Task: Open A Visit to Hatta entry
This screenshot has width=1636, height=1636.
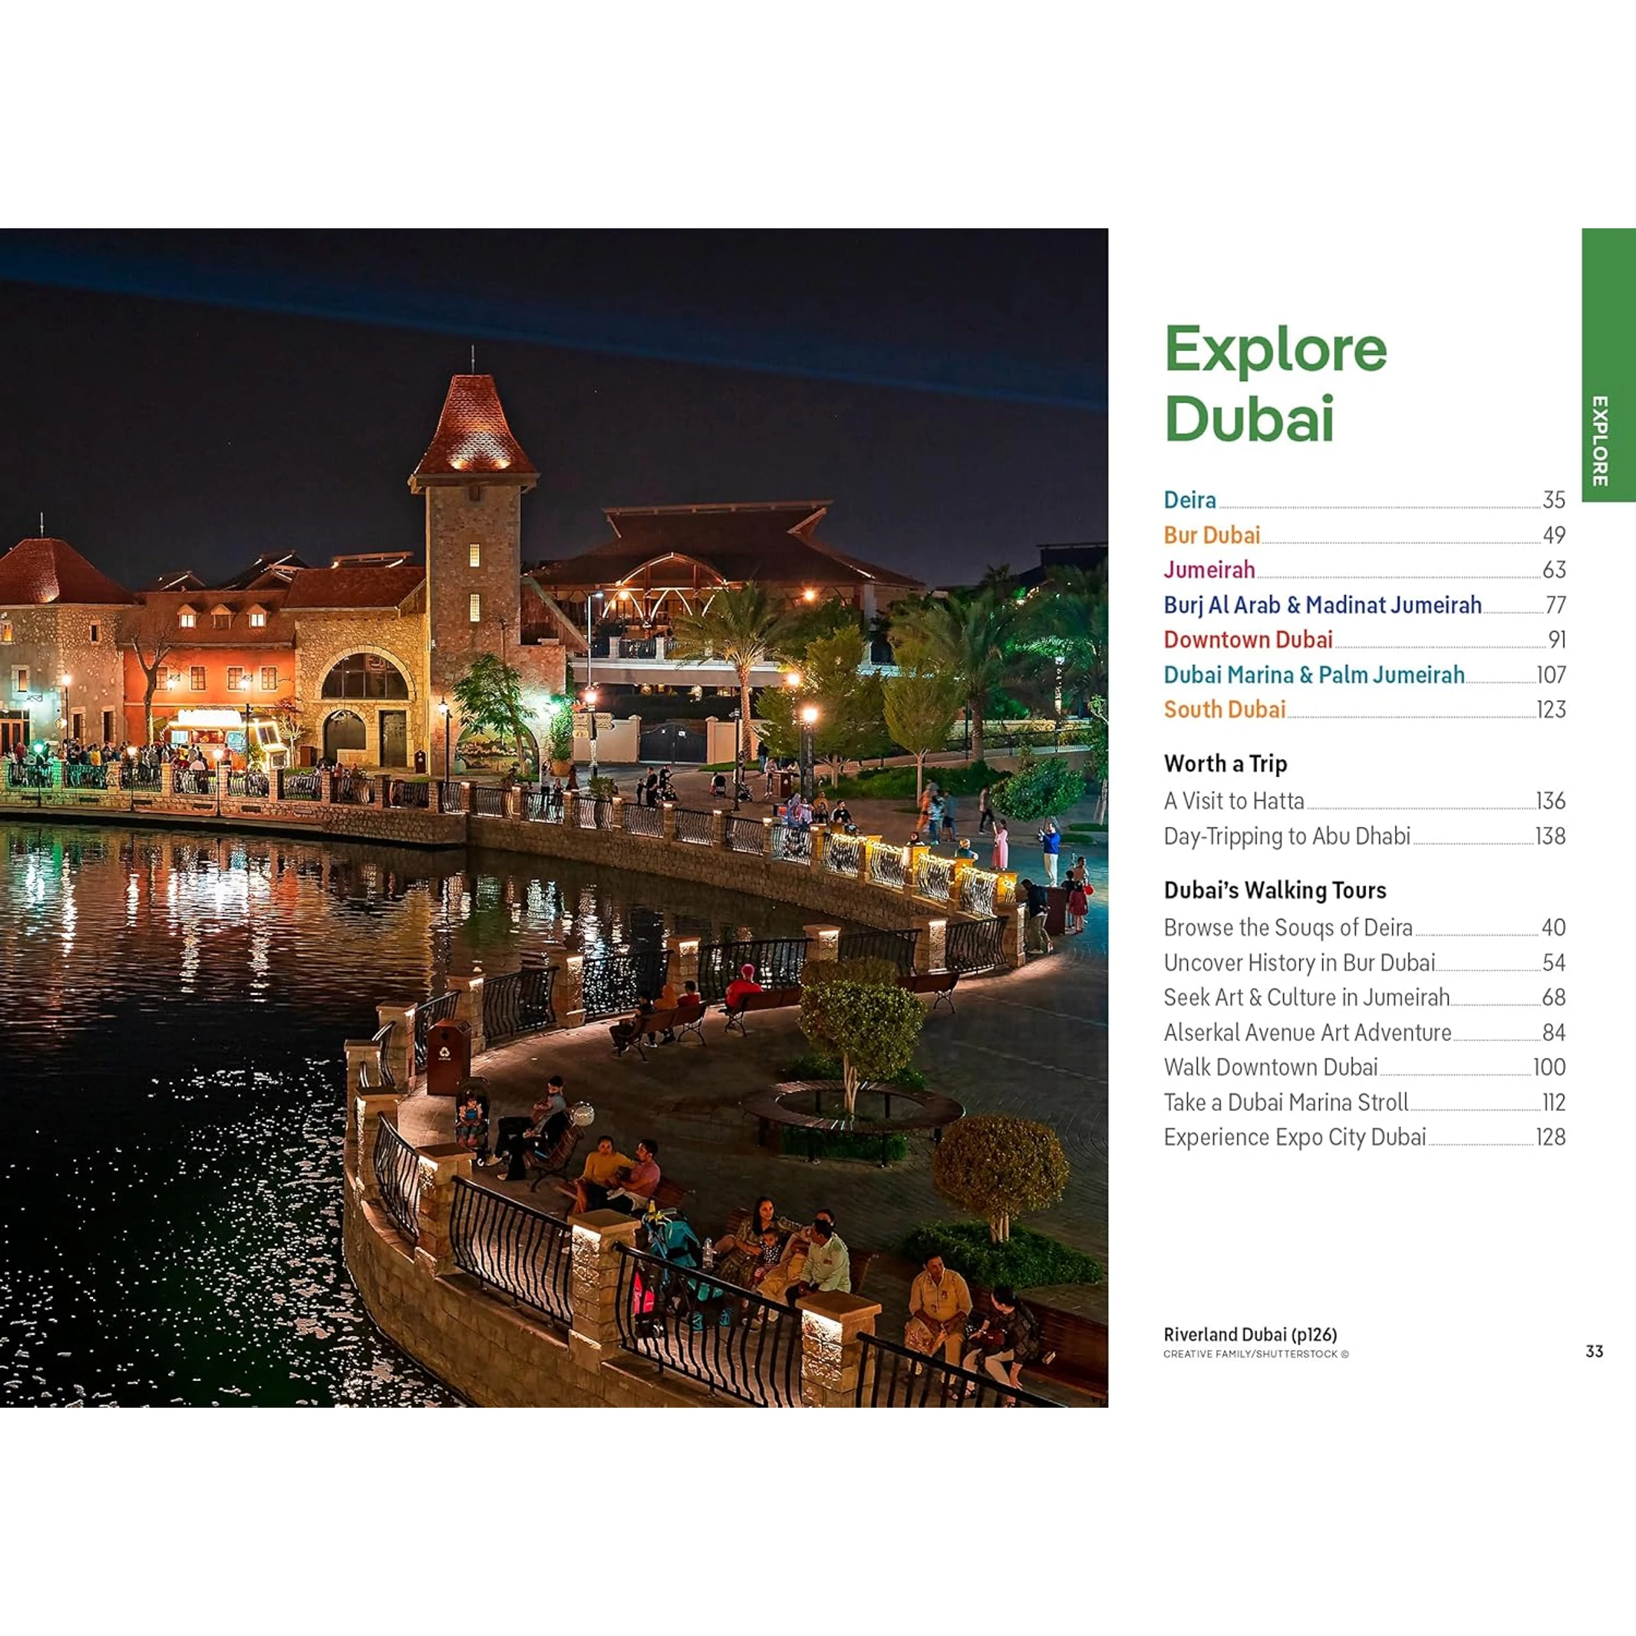Action: tap(1233, 801)
